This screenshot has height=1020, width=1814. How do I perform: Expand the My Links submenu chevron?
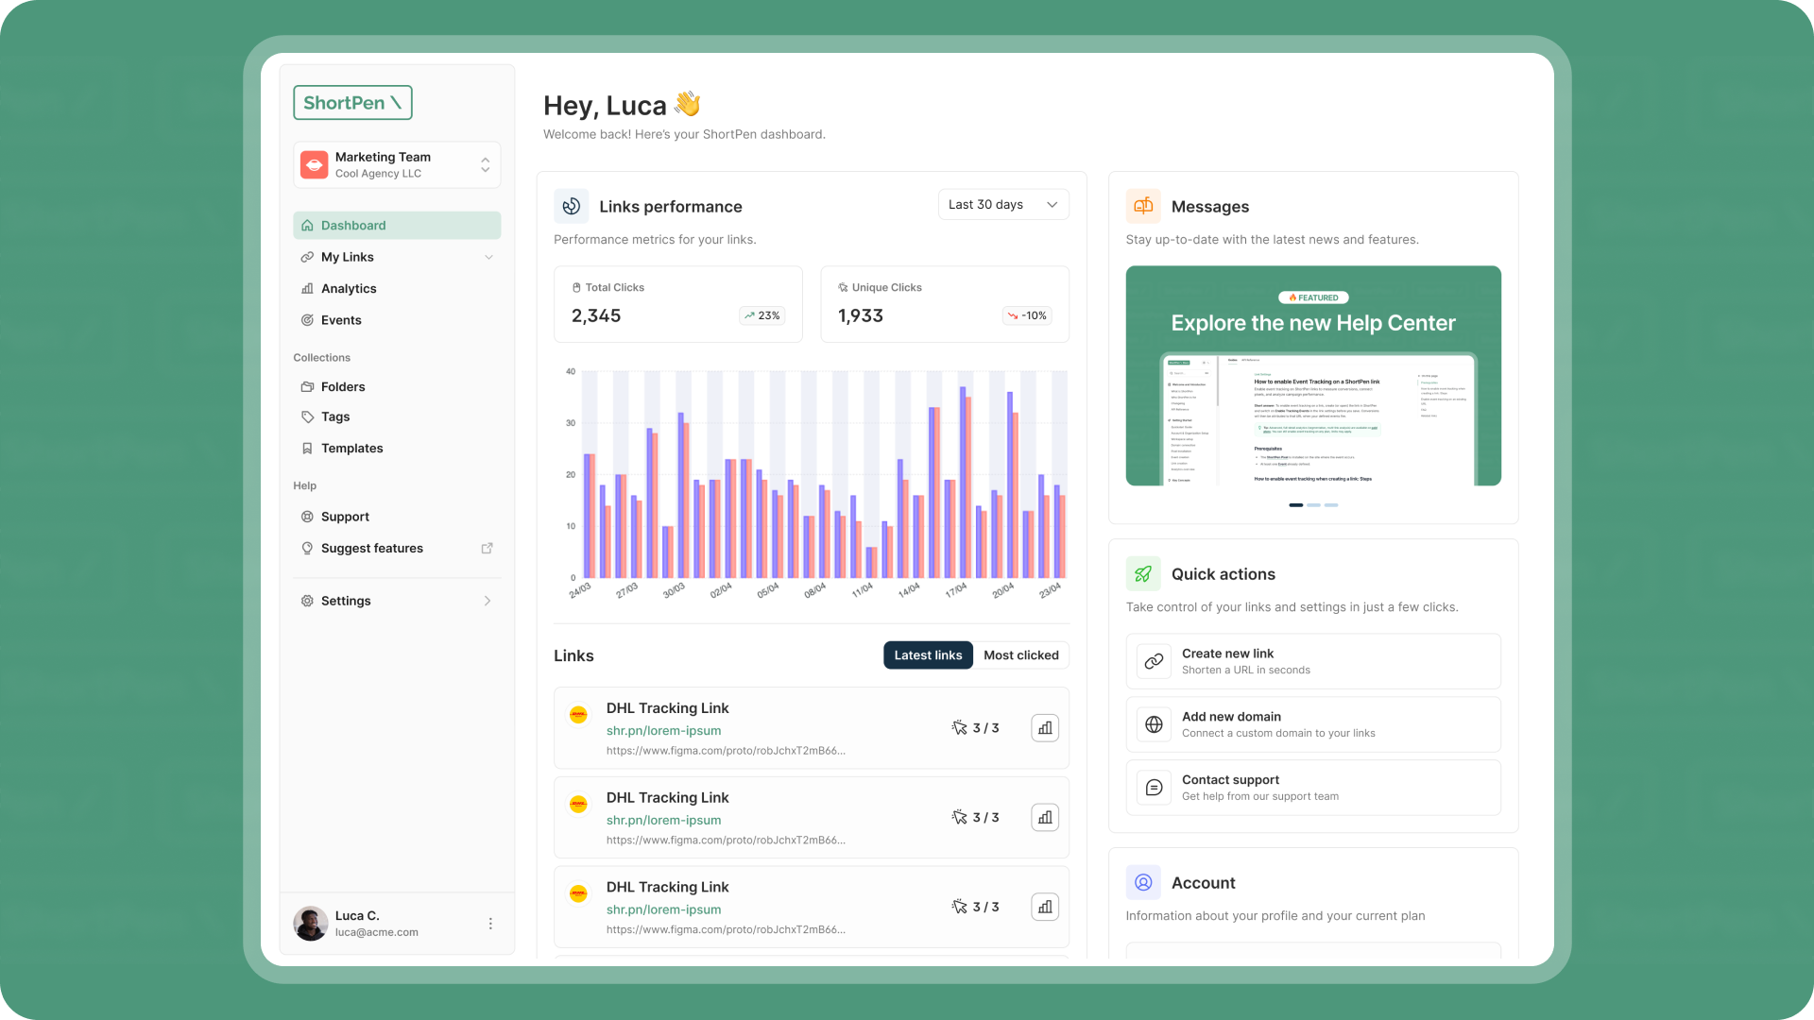click(x=488, y=257)
